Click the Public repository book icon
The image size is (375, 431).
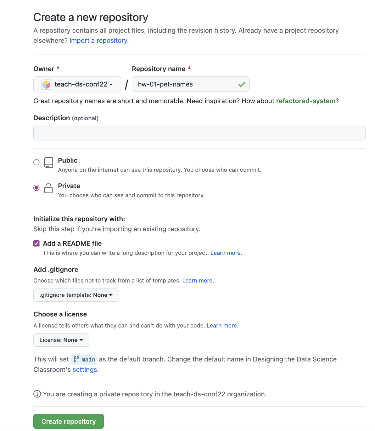(48, 163)
